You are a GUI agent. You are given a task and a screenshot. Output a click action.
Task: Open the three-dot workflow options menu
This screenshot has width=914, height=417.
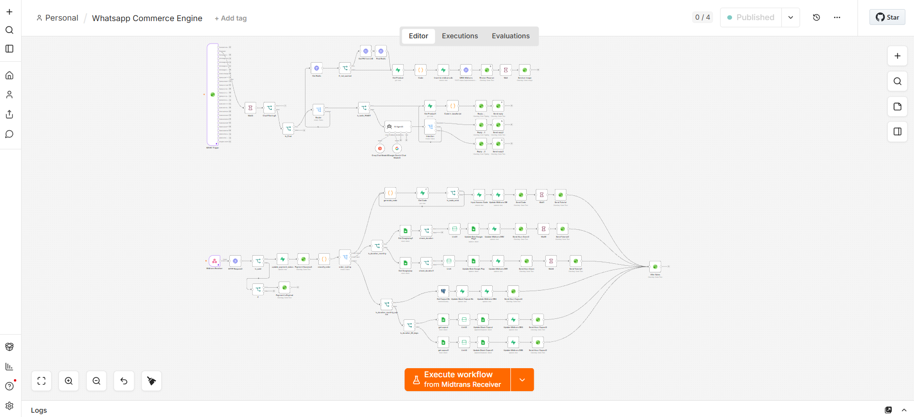[837, 17]
